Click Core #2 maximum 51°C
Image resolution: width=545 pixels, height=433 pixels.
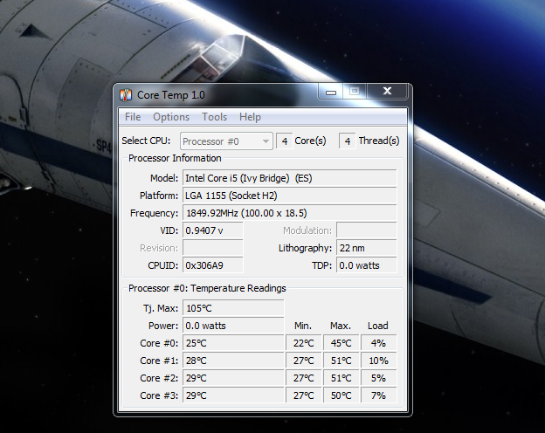pyautogui.click(x=341, y=378)
